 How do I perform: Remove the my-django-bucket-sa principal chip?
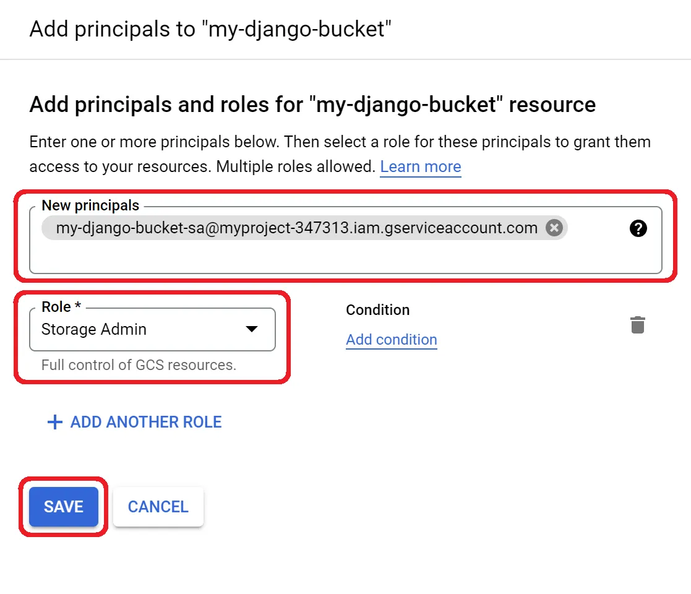[554, 228]
